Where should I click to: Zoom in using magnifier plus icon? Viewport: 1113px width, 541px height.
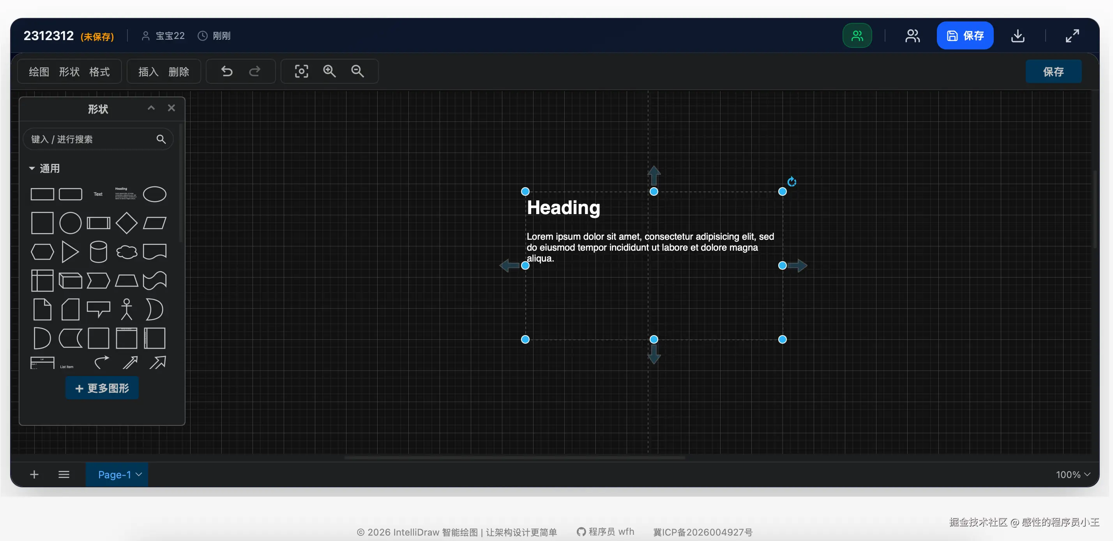[329, 71]
